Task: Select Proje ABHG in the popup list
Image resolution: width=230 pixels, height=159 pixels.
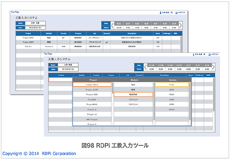Action: point(92,105)
